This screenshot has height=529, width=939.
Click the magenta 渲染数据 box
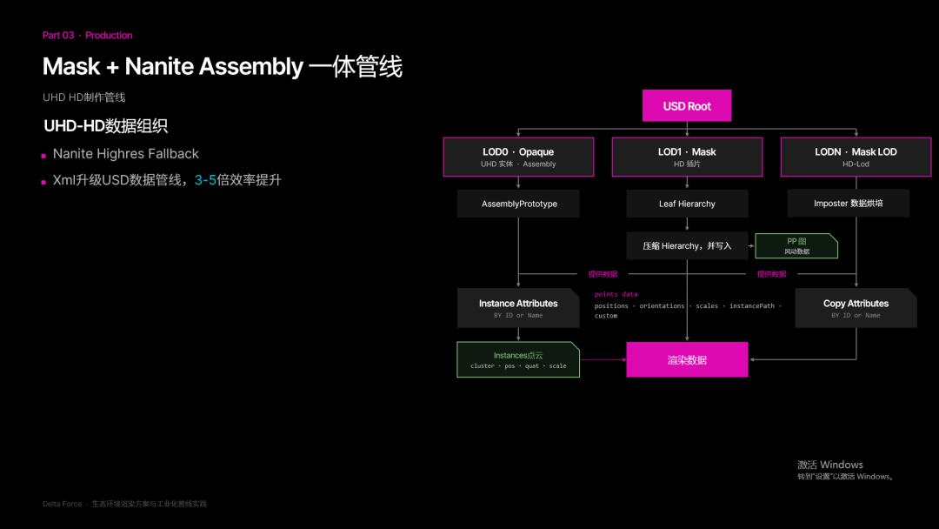pyautogui.click(x=687, y=359)
